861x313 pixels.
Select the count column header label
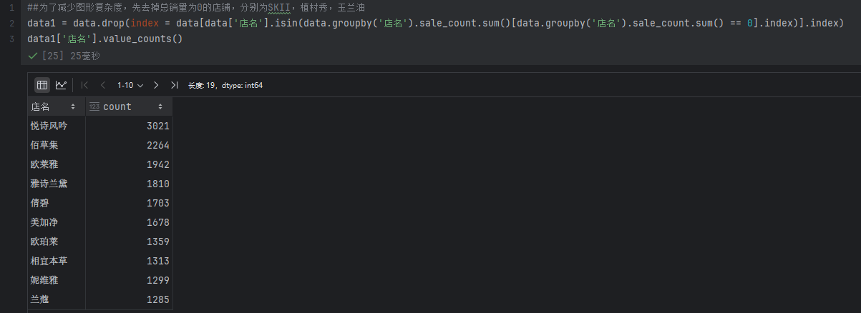click(x=117, y=106)
